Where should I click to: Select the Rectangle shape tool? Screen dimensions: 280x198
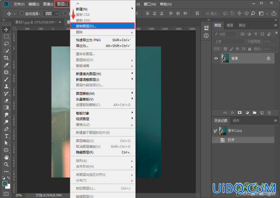[6, 150]
